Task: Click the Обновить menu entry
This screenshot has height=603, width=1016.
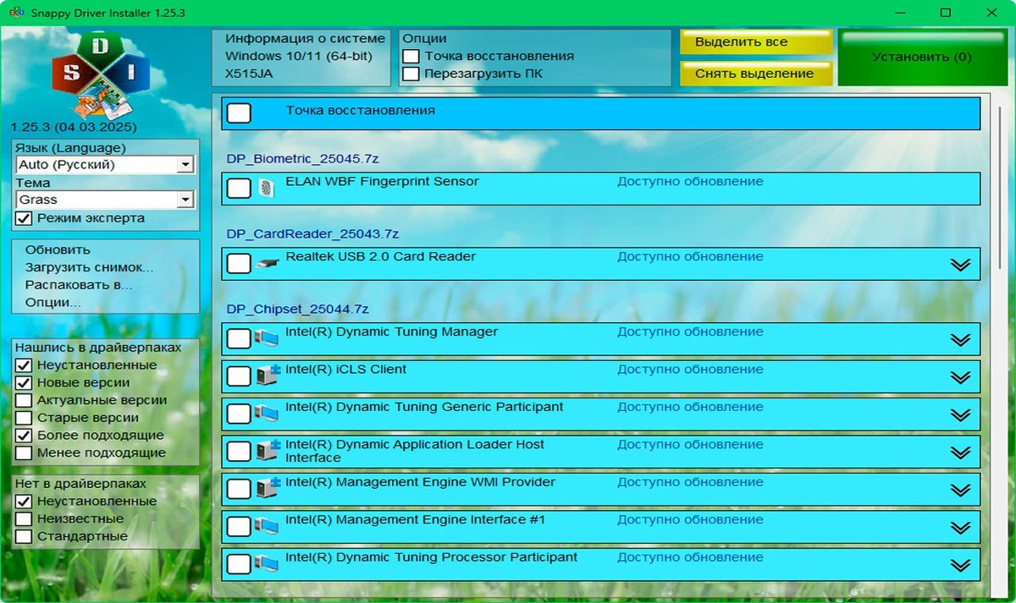Action: [58, 250]
